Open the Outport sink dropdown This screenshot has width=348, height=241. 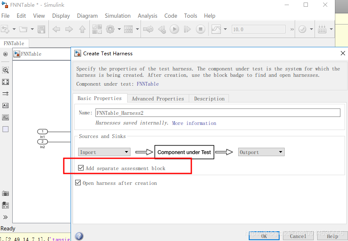pos(261,152)
